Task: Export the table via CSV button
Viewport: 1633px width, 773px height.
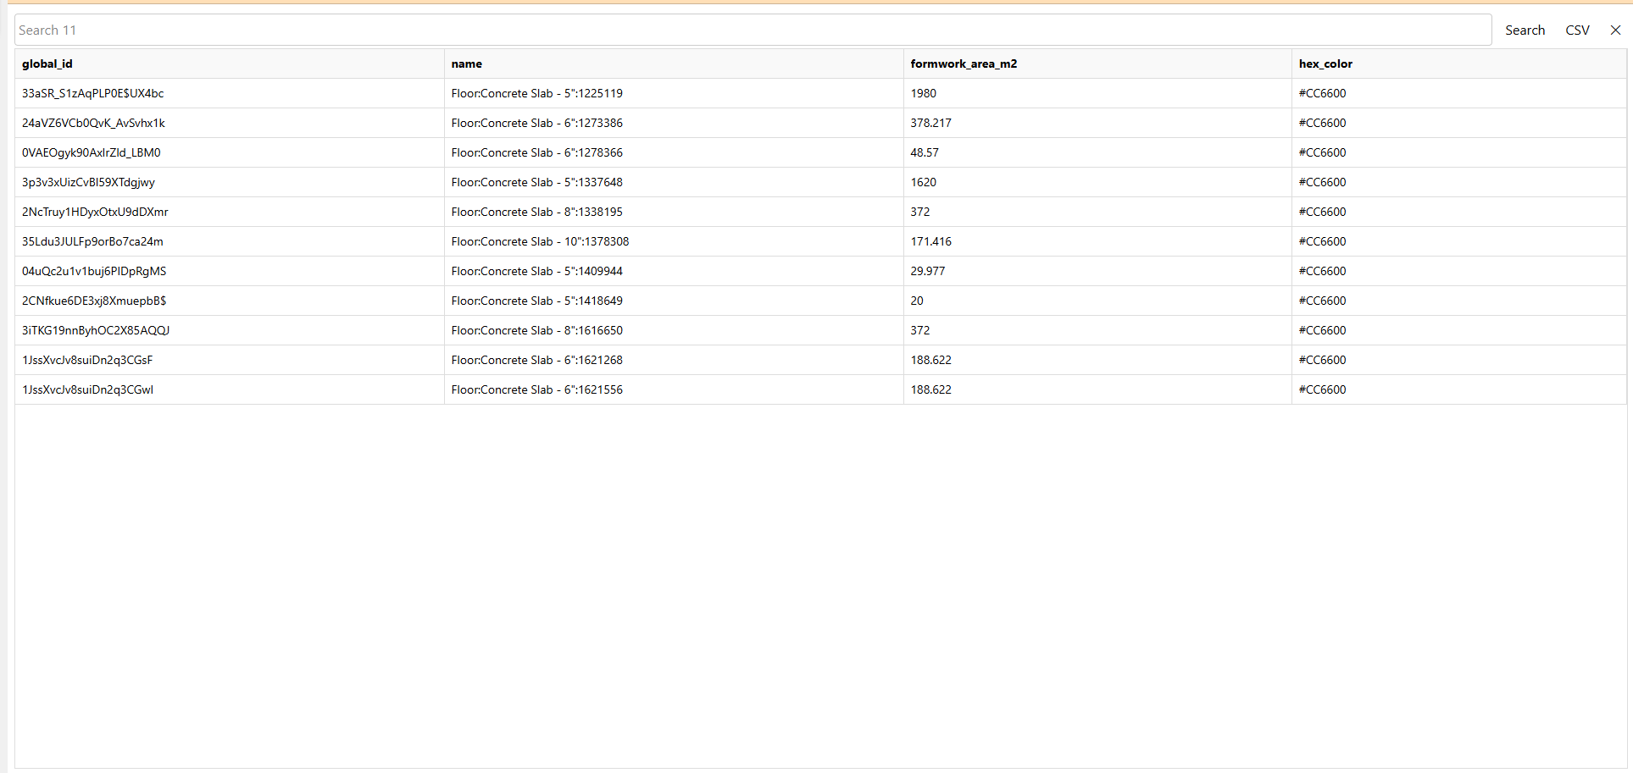Action: pos(1577,30)
